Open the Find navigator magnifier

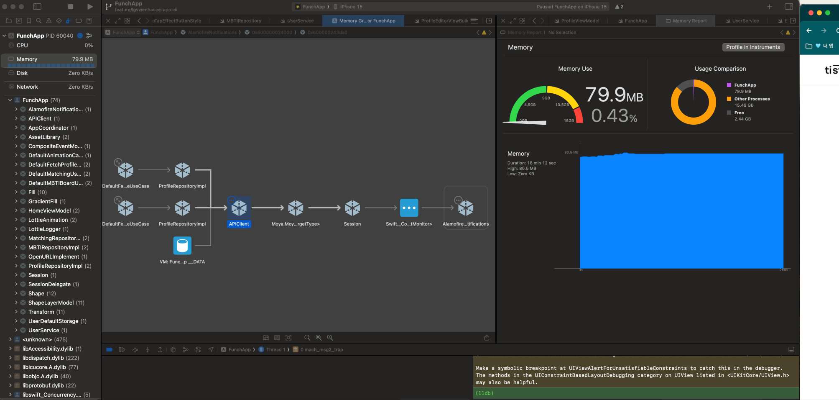(x=39, y=21)
